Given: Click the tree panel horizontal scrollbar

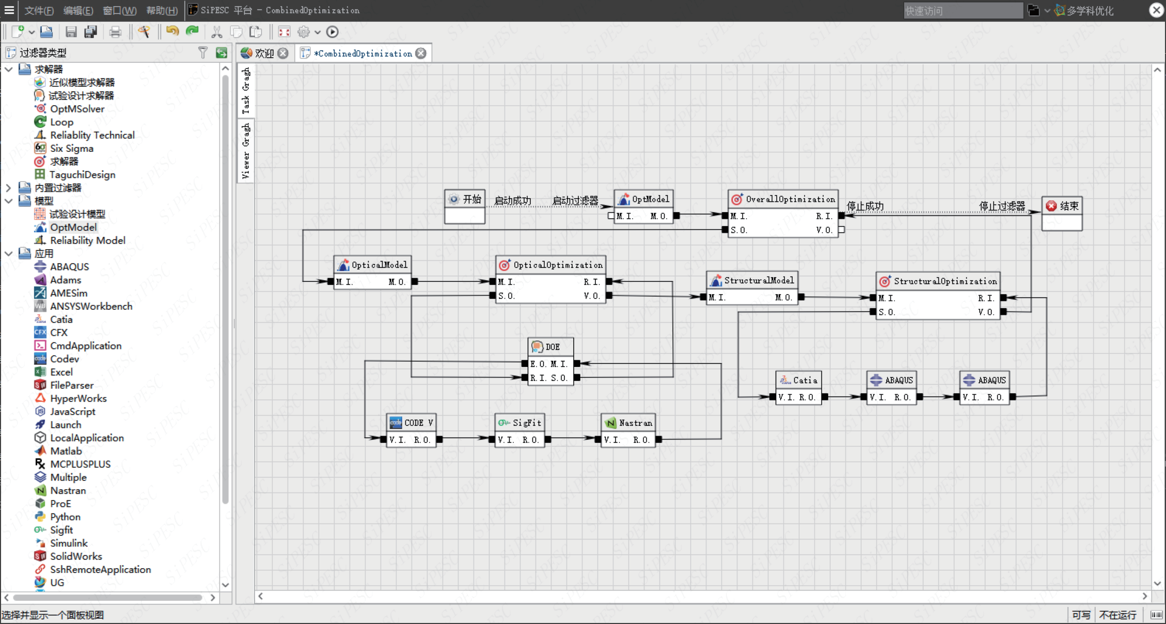Looking at the screenshot, I should tap(107, 598).
